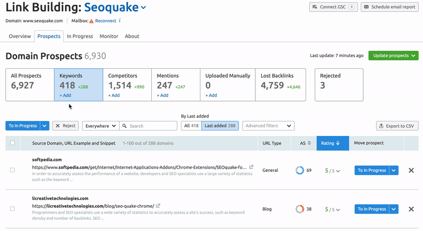Viewport: 423px width, 231px height.
Task: Move licreativetechnologies.com To In Progress
Action: pos(372,209)
